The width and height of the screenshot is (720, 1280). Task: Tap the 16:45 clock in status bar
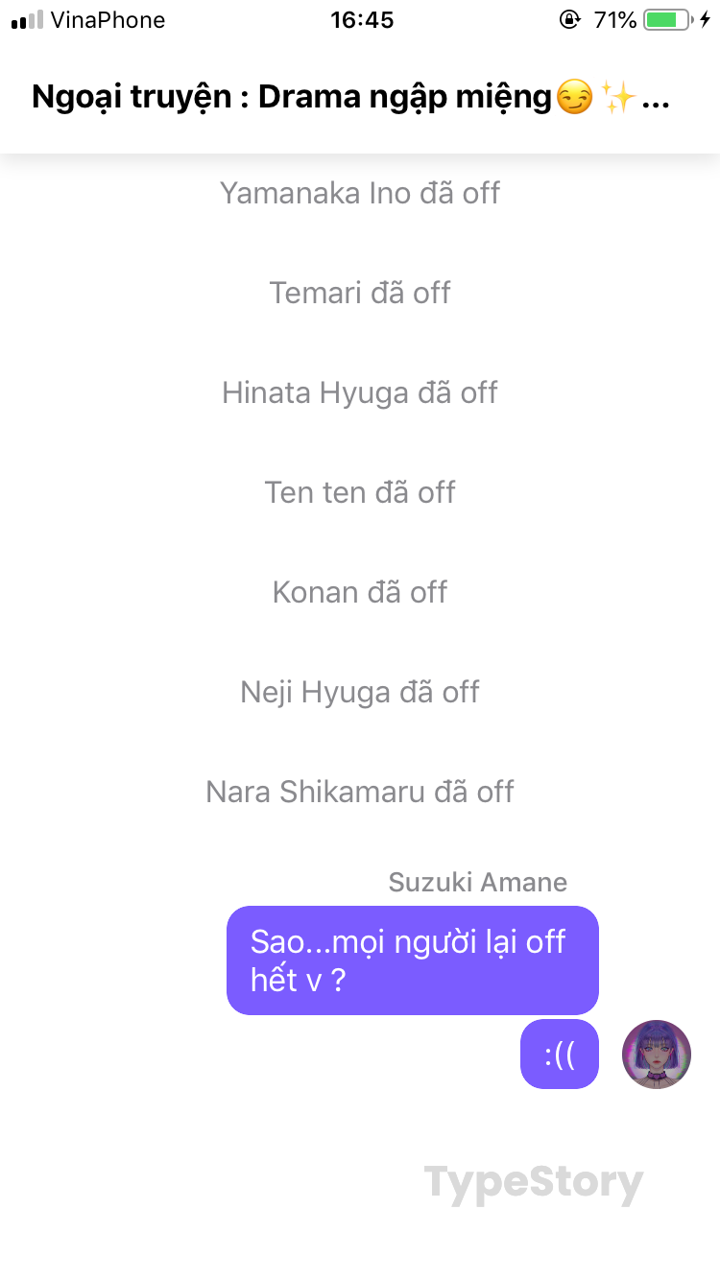tap(362, 19)
